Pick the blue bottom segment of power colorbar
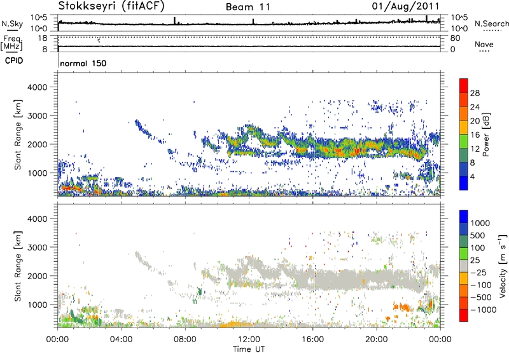The height and width of the screenshot is (353, 509). 464,184
